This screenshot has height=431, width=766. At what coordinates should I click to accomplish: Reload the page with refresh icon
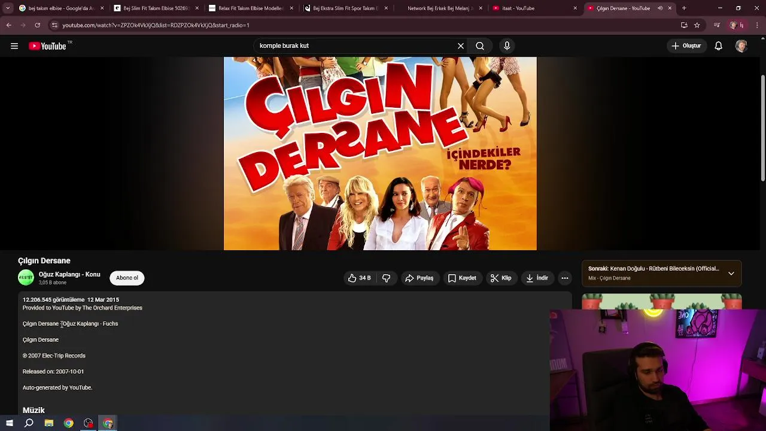37,25
